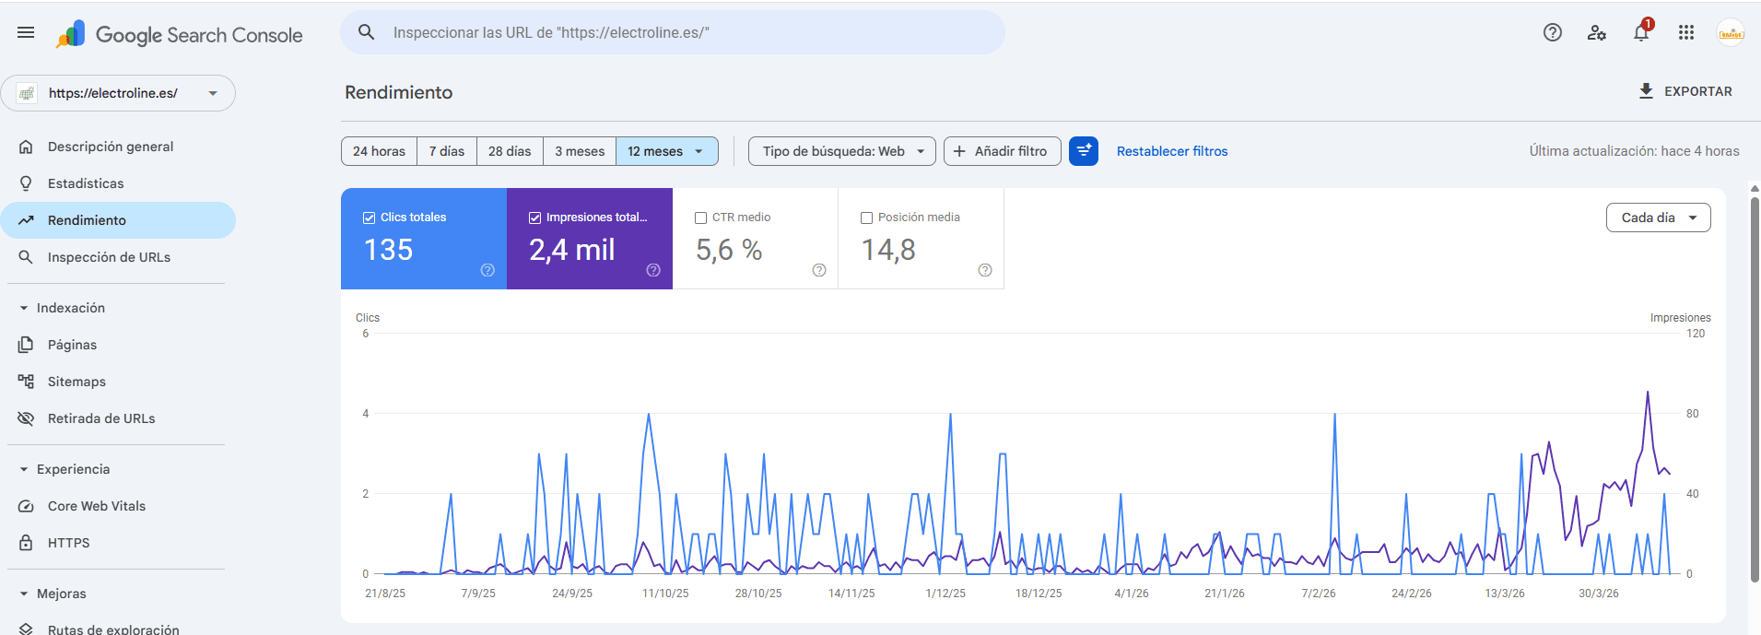Click the trend icon next to Rendimiento
The height and width of the screenshot is (635, 1761).
[x=26, y=220]
